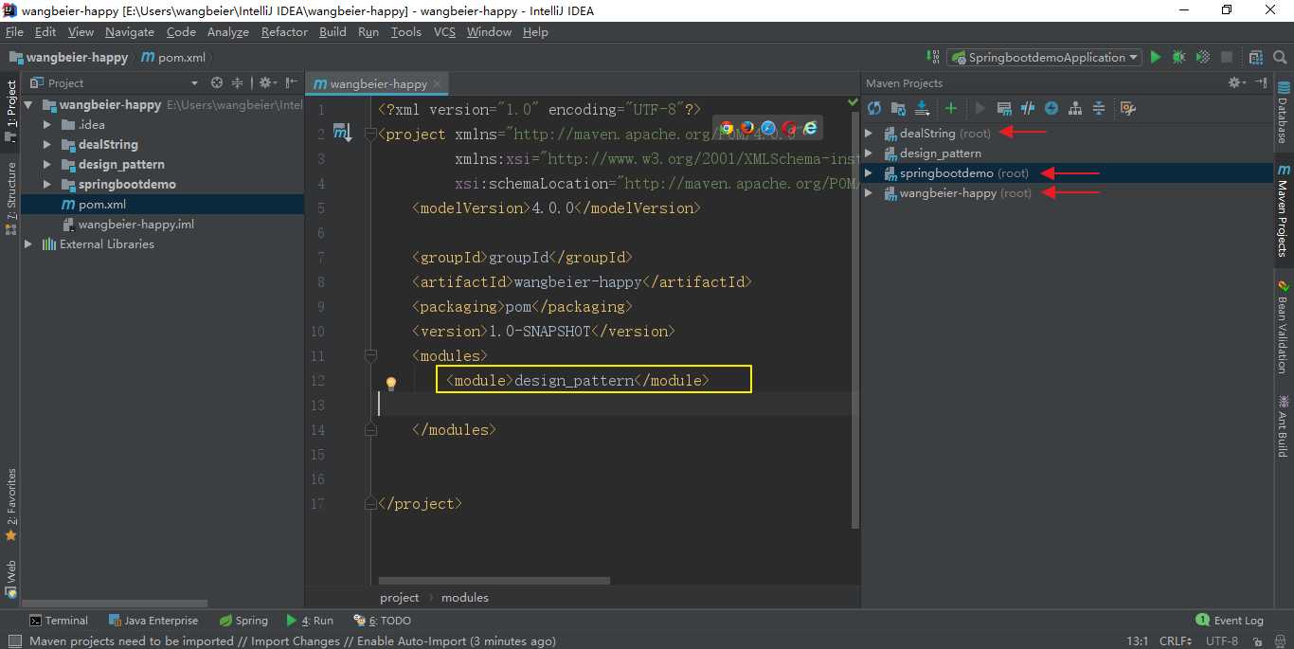Expand springbootdemo folder in Project tree
Viewport: 1294px width, 649px height.
click(46, 185)
